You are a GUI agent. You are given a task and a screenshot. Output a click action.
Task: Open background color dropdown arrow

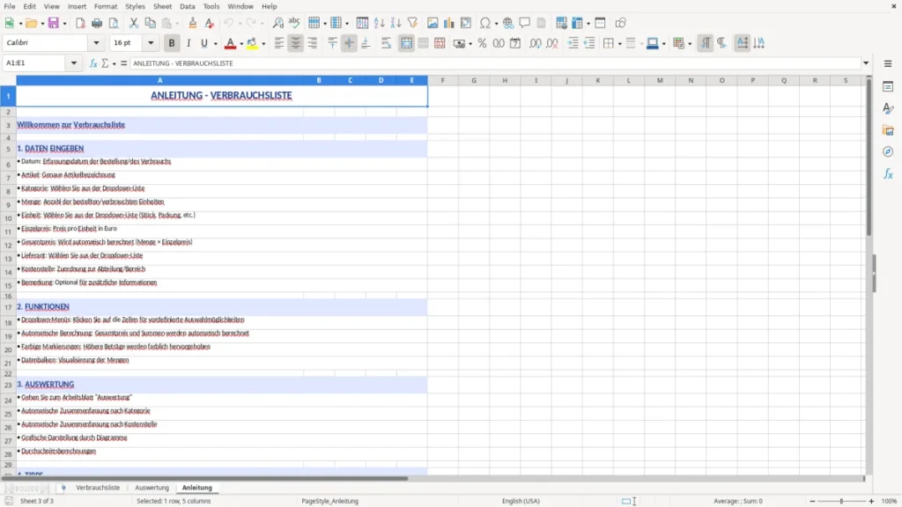(x=263, y=44)
